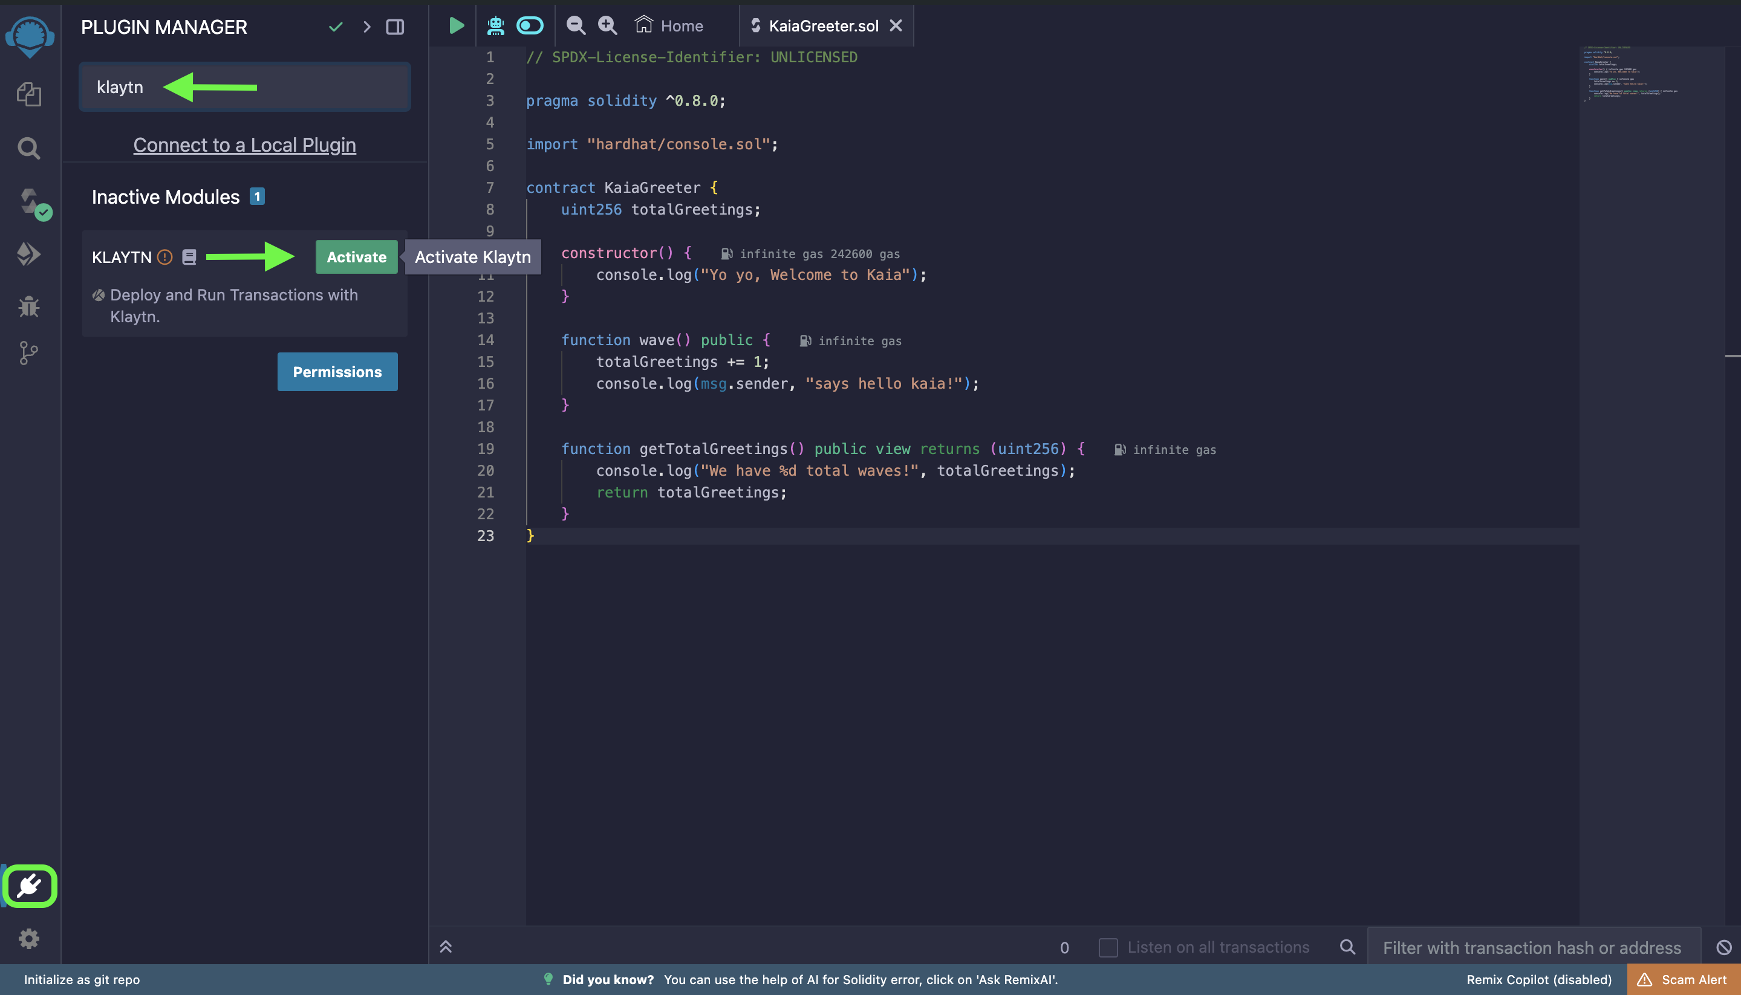Check Listen on all transactions box
1741x995 pixels.
point(1108,948)
